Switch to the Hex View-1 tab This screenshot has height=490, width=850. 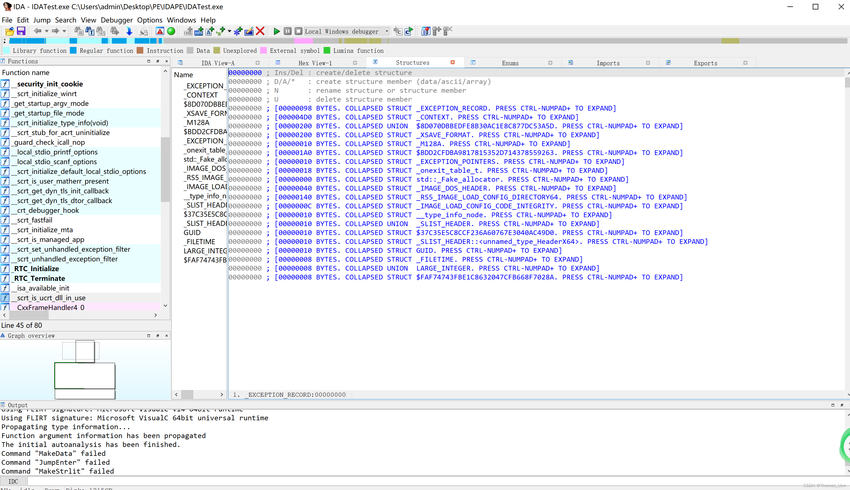click(315, 63)
